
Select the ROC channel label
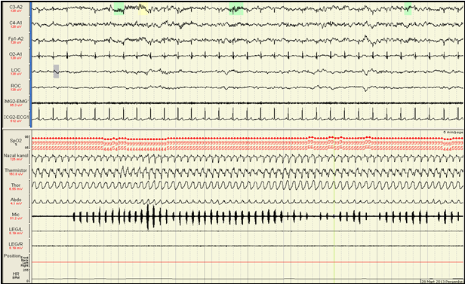pos(16,86)
